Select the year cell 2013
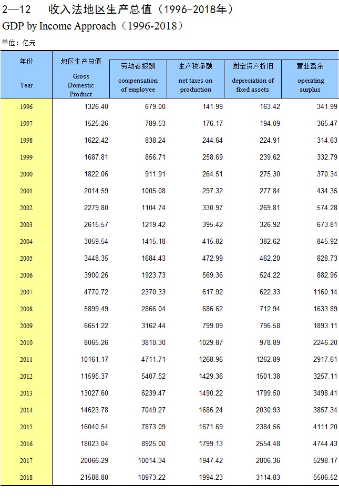This screenshot has height=503, width=339. [x=26, y=393]
